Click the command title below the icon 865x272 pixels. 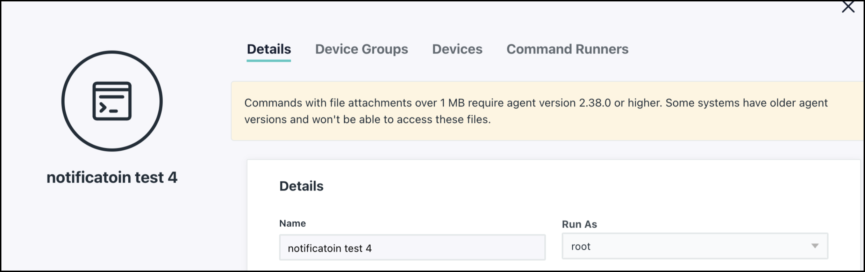coord(112,177)
